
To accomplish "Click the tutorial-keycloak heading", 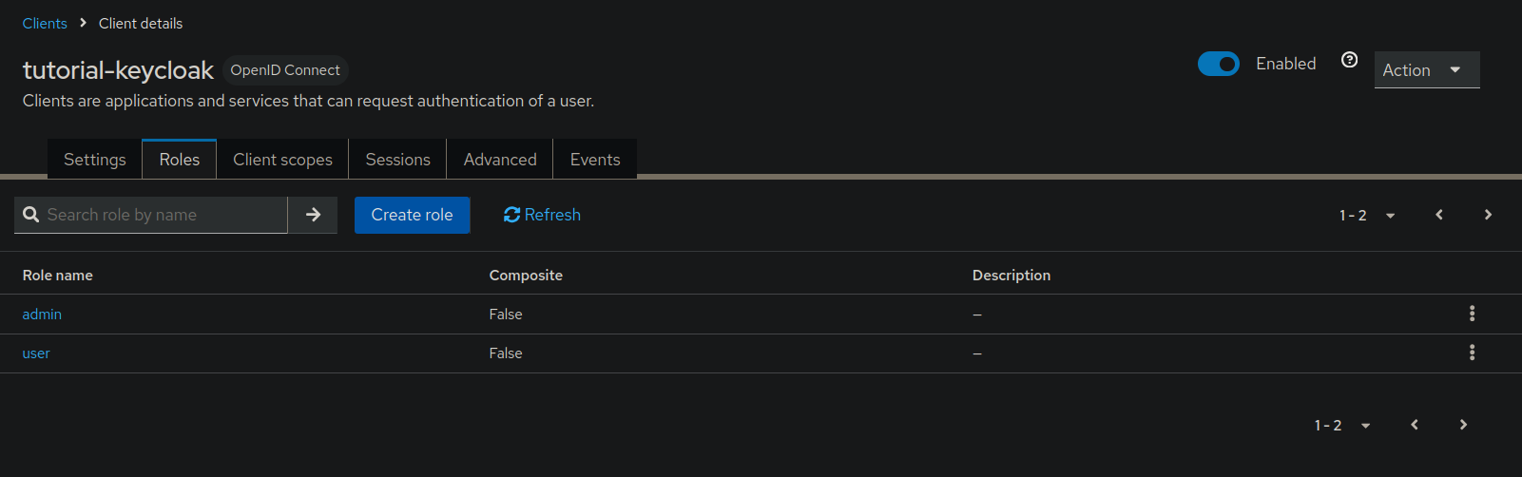I will tap(118, 70).
